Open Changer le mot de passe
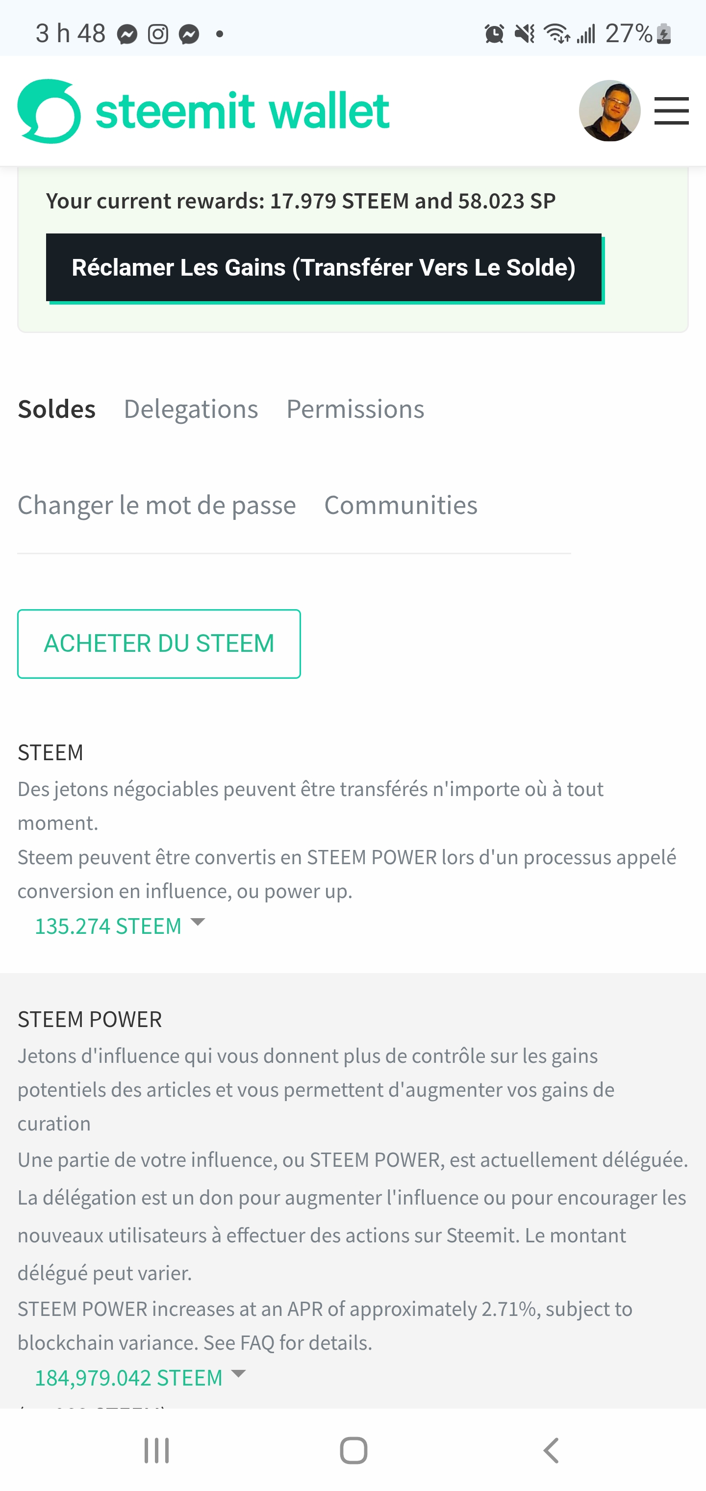The width and height of the screenshot is (706, 1491). [157, 505]
